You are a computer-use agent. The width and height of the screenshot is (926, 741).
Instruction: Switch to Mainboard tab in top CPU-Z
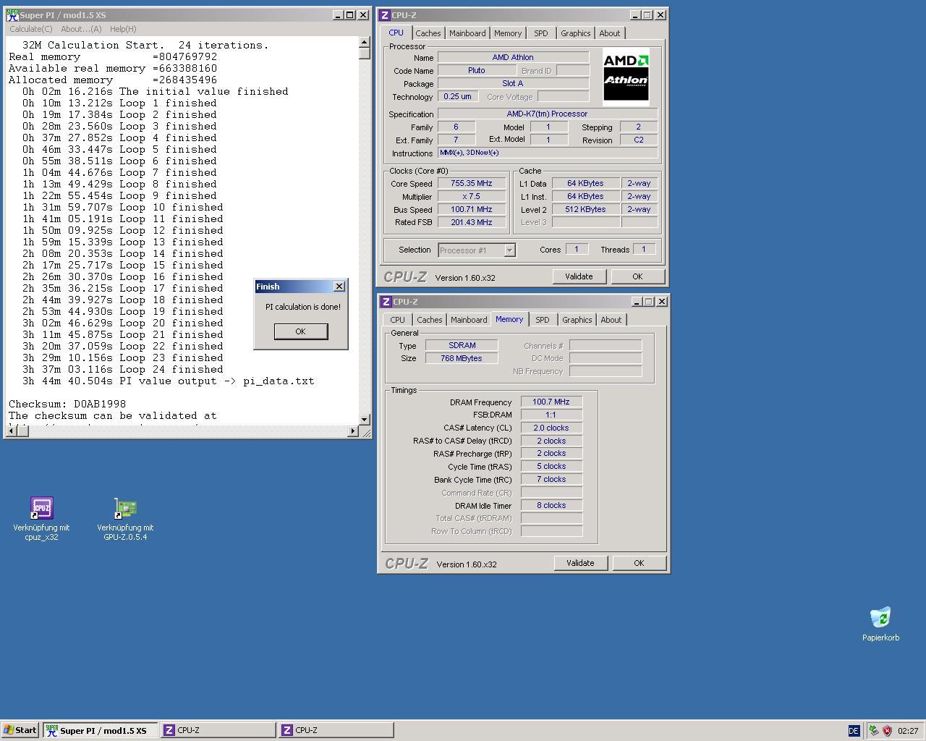coord(467,33)
